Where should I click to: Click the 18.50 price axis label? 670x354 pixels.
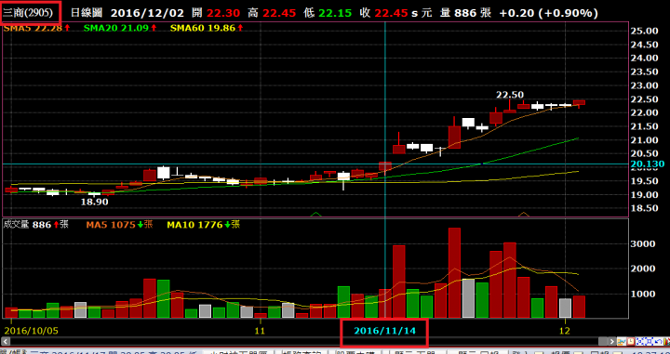click(644, 208)
